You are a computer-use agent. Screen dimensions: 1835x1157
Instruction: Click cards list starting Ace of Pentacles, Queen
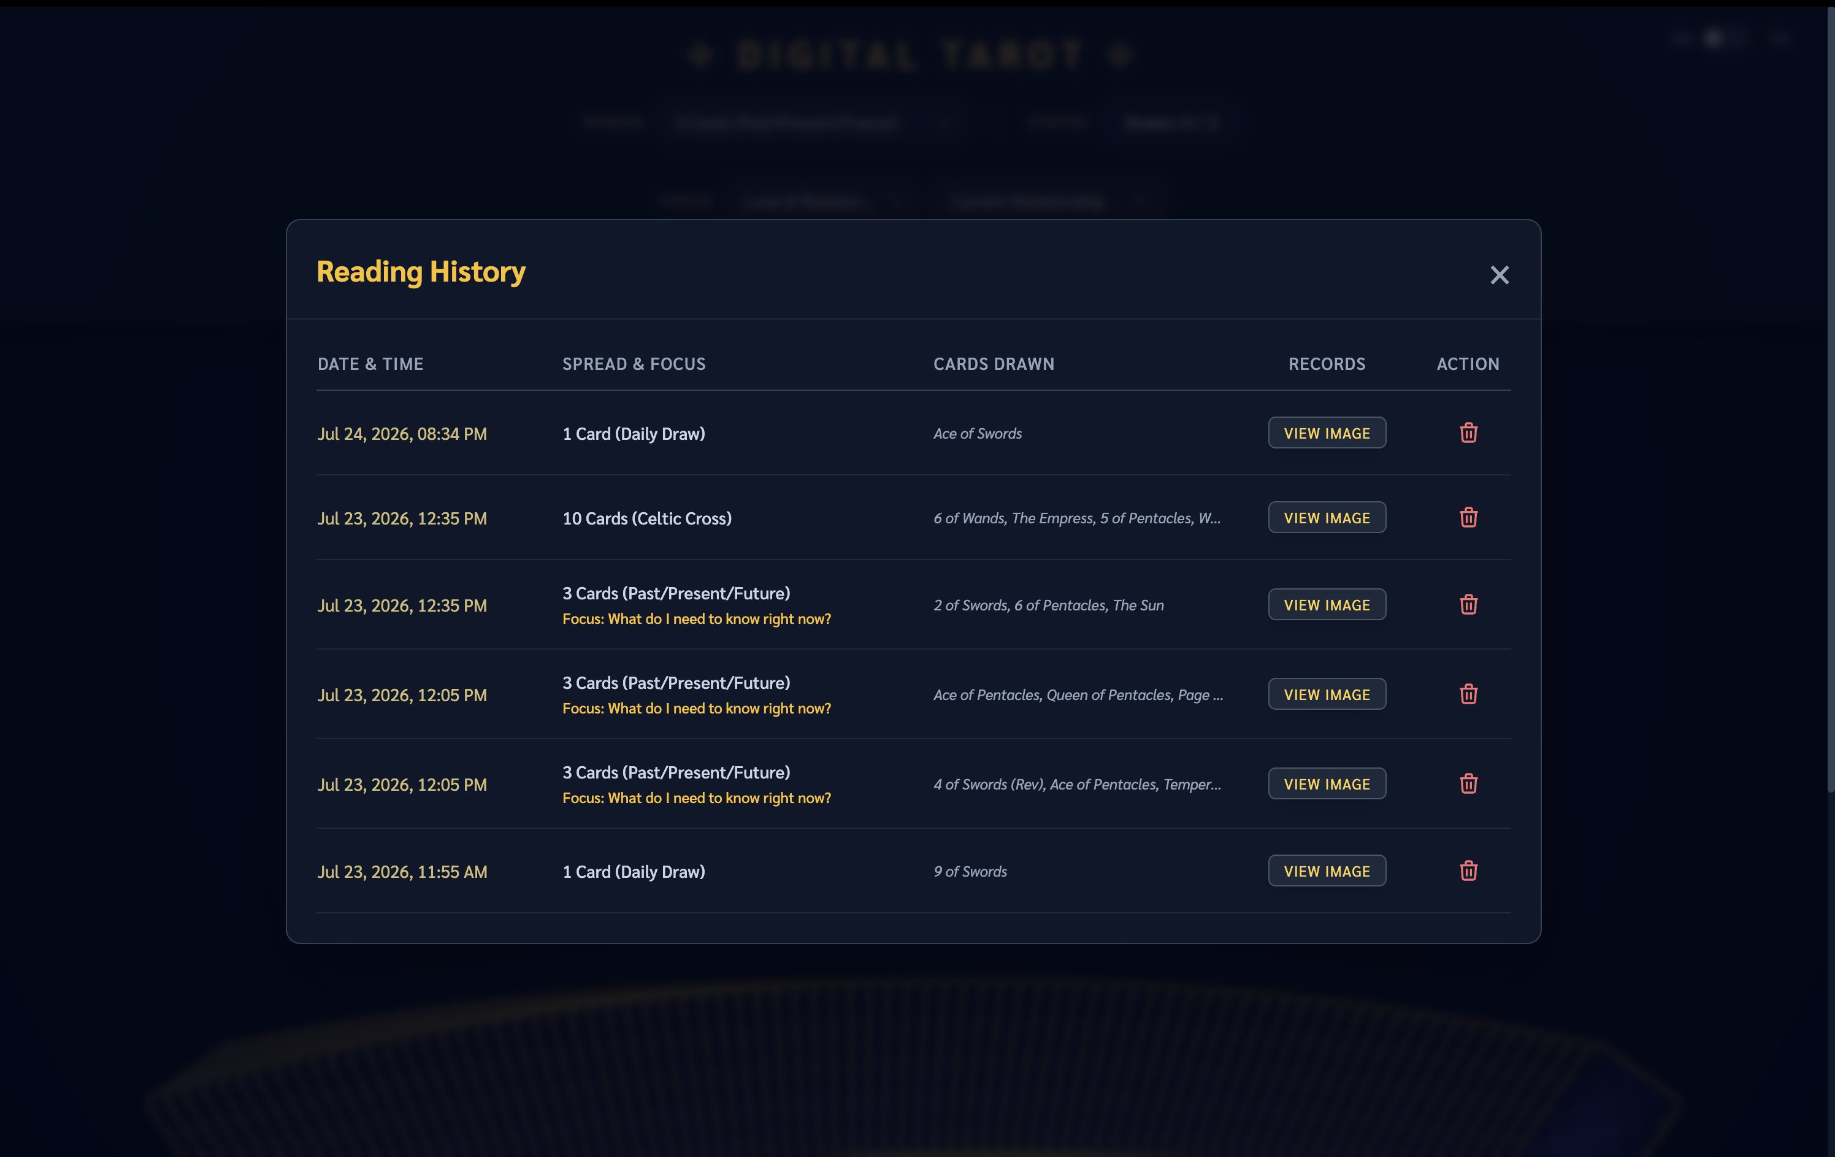pyautogui.click(x=1078, y=695)
